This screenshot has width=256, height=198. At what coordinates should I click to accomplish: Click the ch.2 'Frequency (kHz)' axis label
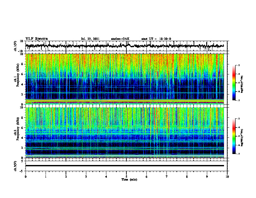click(x=18, y=129)
